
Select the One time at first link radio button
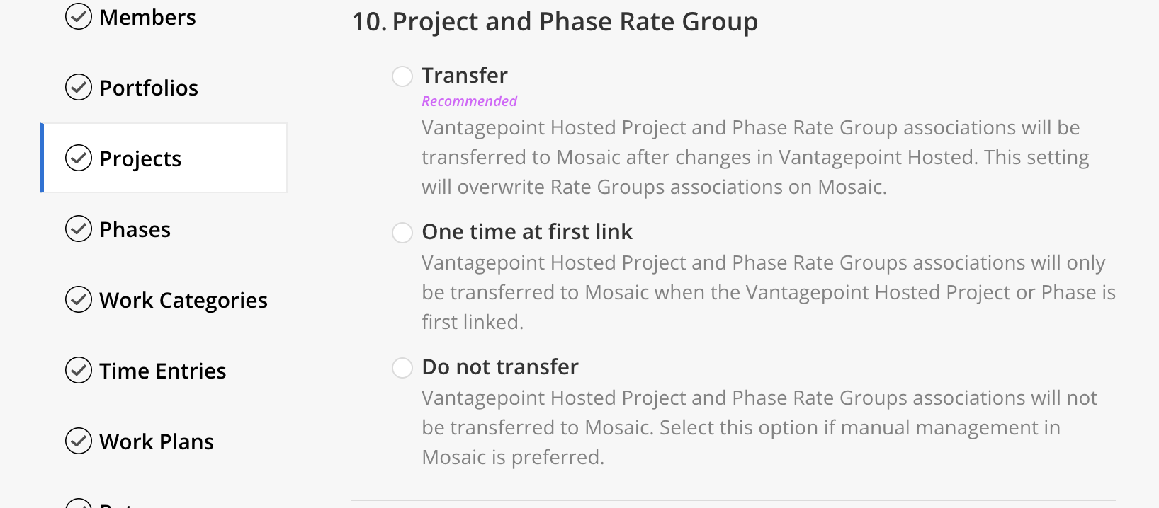pos(402,233)
